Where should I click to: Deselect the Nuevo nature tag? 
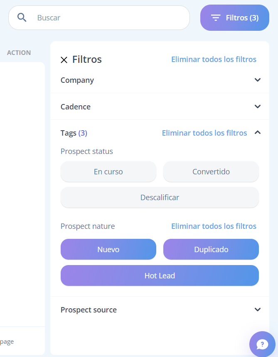pos(108,249)
